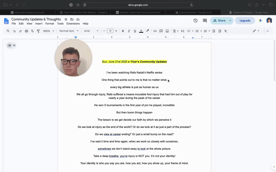Viewport: 276px width, 172px height.
Task: Run spelling and grammar check
Action: pyautogui.click(x=32, y=31)
